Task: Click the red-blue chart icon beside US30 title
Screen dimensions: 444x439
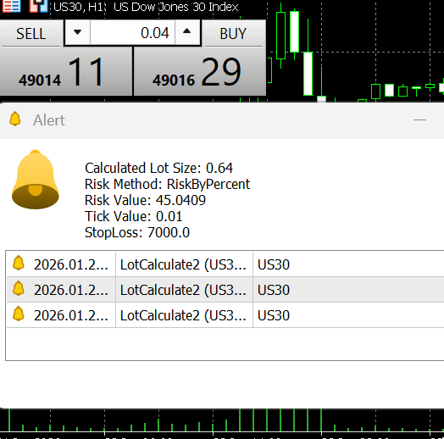Action: [39, 6]
